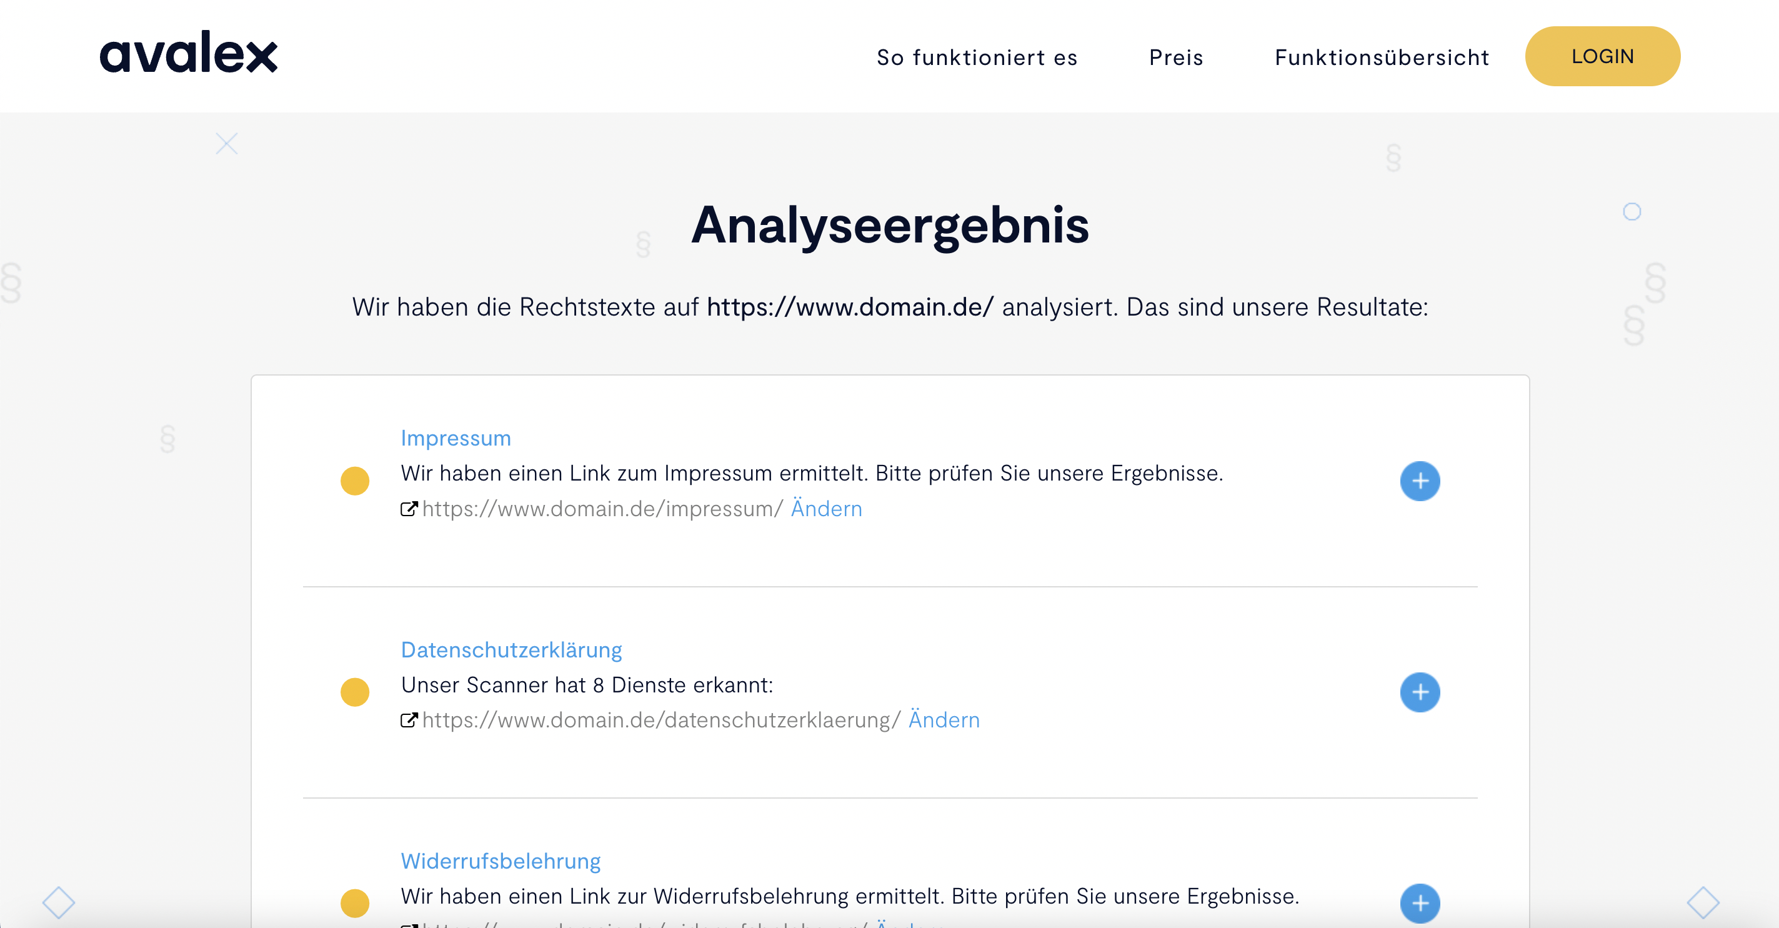
Task: Click the LOGIN button
Action: (1602, 56)
